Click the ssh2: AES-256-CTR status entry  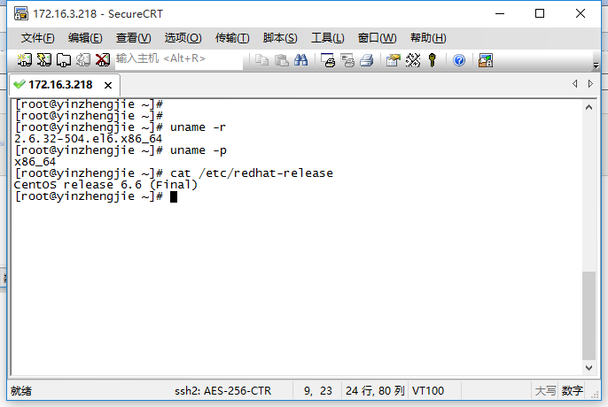tap(223, 391)
